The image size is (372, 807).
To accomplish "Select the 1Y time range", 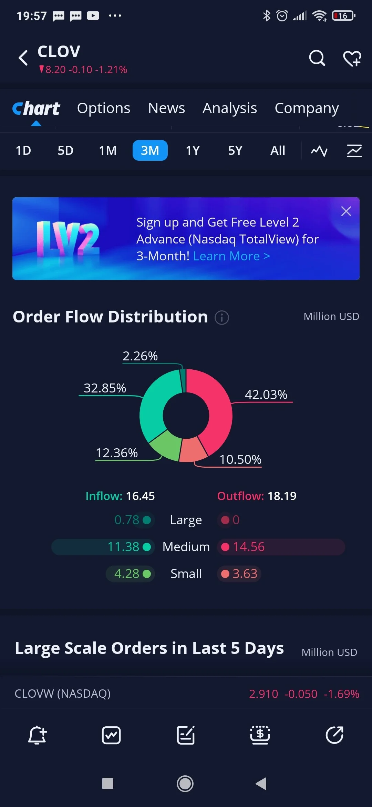I will click(193, 151).
